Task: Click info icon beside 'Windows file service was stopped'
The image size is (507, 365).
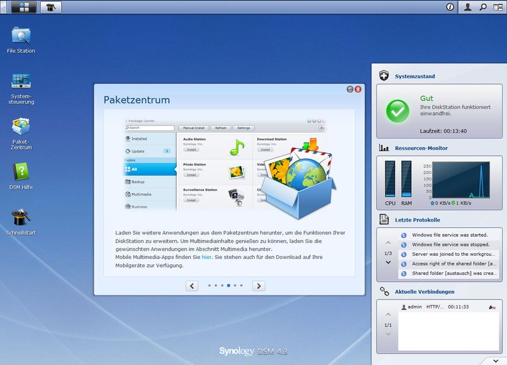Action: pyautogui.click(x=404, y=245)
